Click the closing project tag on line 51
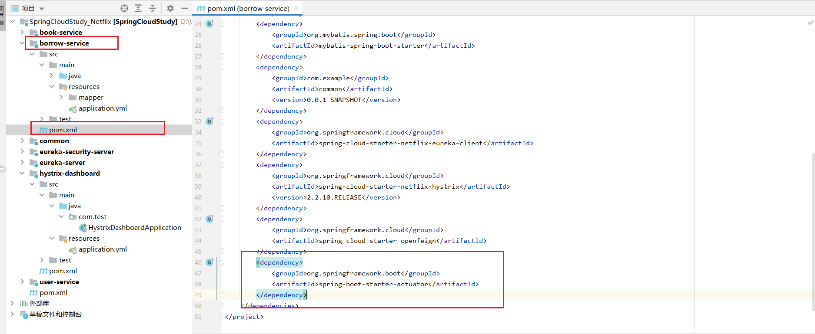The height and width of the screenshot is (334, 815). [244, 317]
